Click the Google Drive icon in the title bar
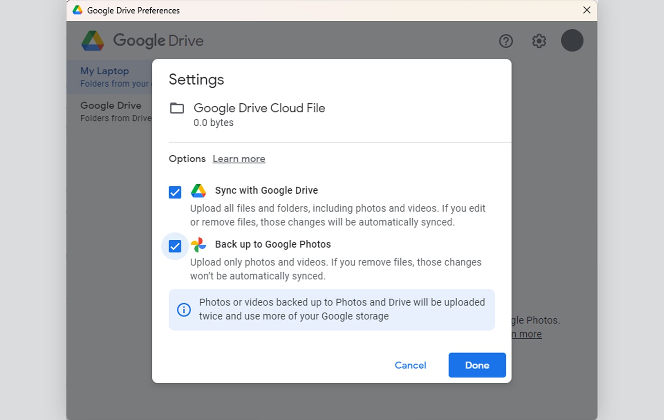 click(77, 10)
